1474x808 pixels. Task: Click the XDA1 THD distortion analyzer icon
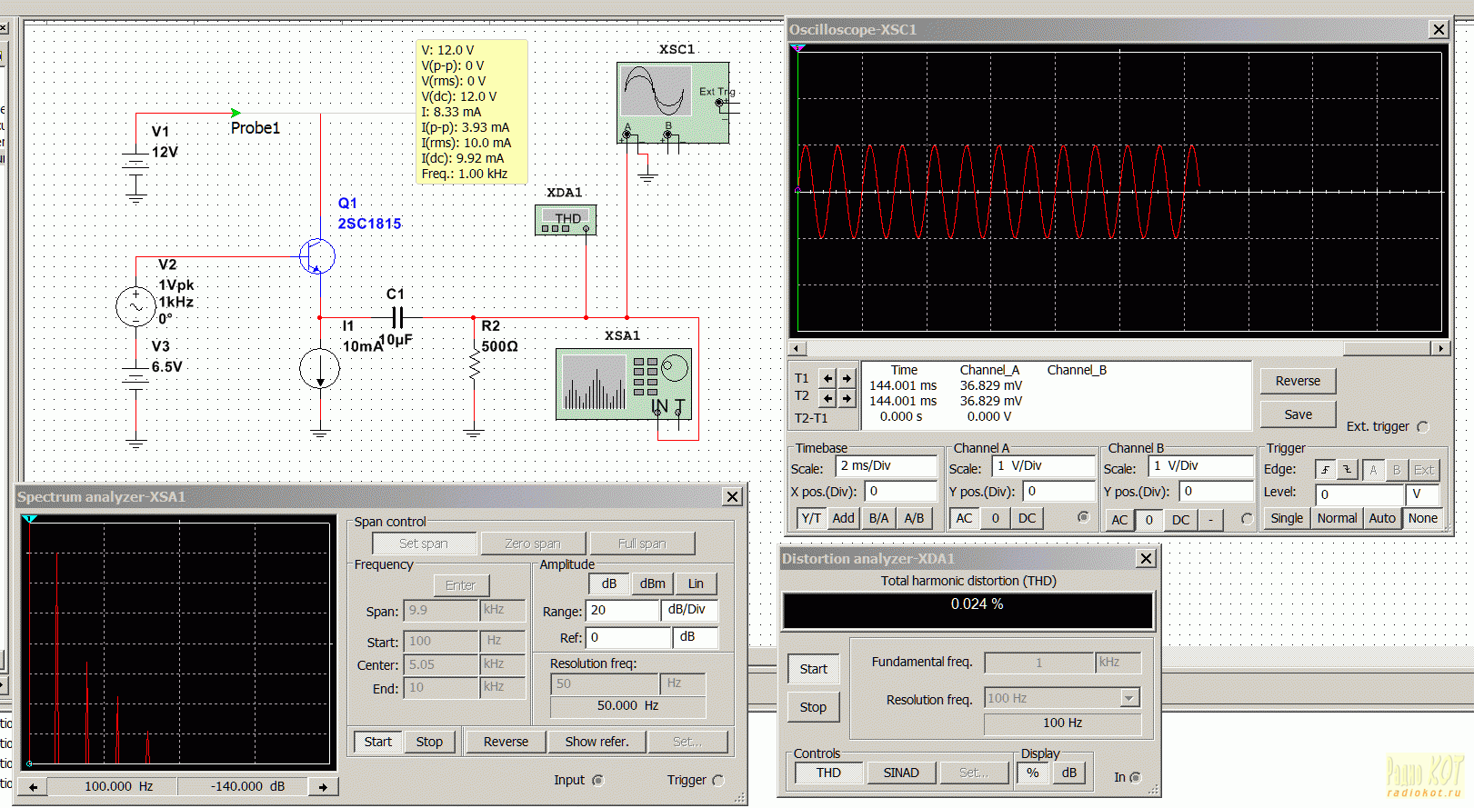[x=566, y=220]
